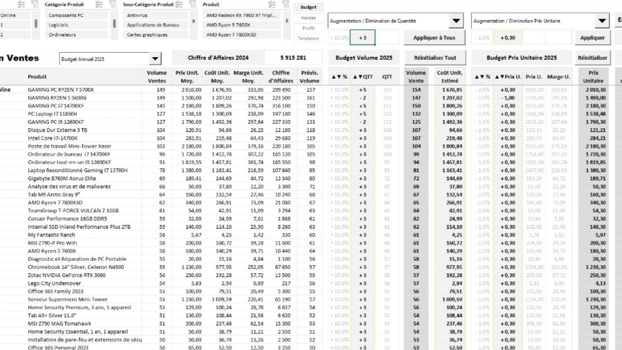Image resolution: width=622 pixels, height=350 pixels.
Task: Enable multi-select on the leftmost Online slicer
Action: (22, 4)
